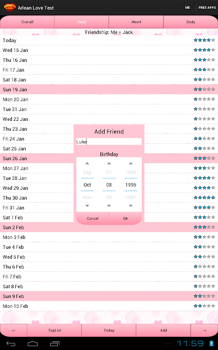
Task: Click the star rating next to Today
Action: tap(204, 40)
